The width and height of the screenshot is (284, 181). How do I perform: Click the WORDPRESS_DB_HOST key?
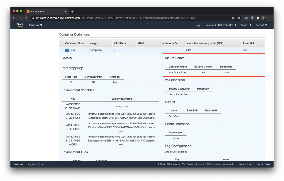click(73, 116)
